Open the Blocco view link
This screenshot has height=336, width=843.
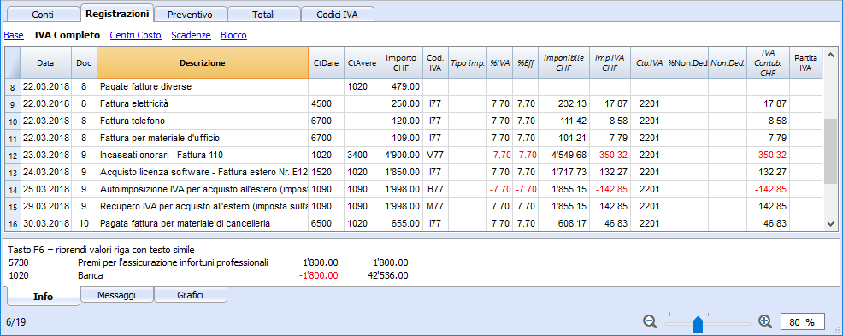coord(234,36)
